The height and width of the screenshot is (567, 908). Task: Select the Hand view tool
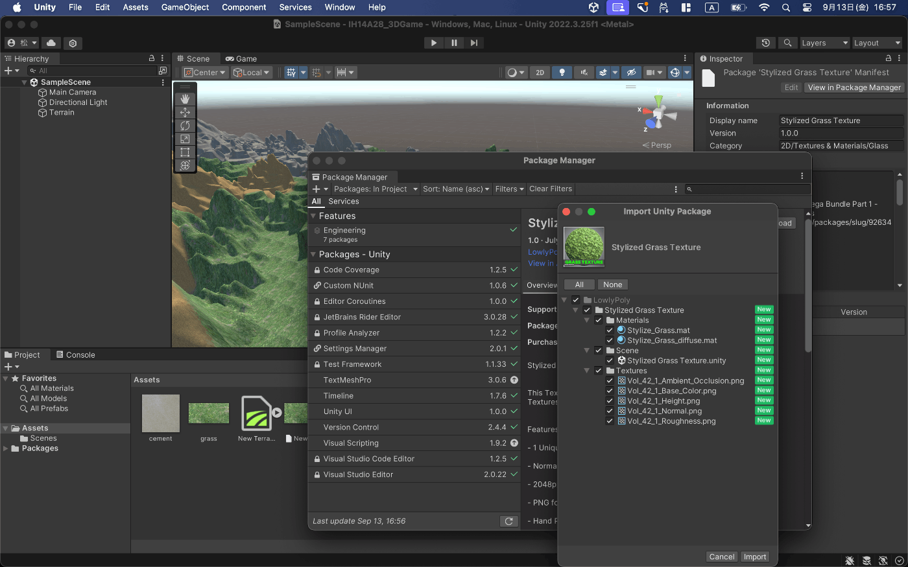click(185, 98)
